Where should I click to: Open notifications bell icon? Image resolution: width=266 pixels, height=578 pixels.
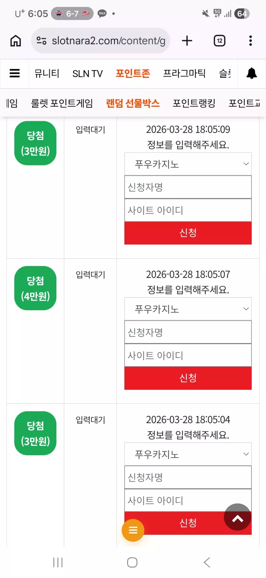252,73
